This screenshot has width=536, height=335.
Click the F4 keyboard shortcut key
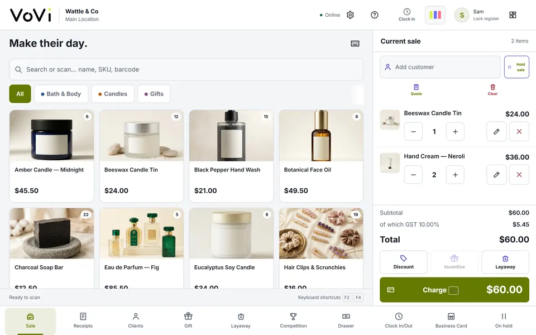[x=358, y=298]
